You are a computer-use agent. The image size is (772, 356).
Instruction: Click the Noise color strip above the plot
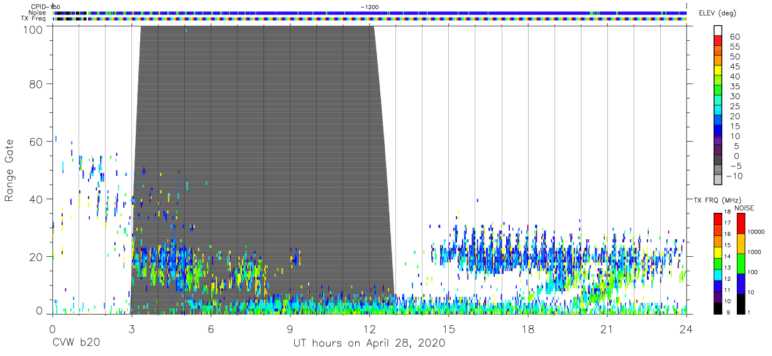click(370, 13)
